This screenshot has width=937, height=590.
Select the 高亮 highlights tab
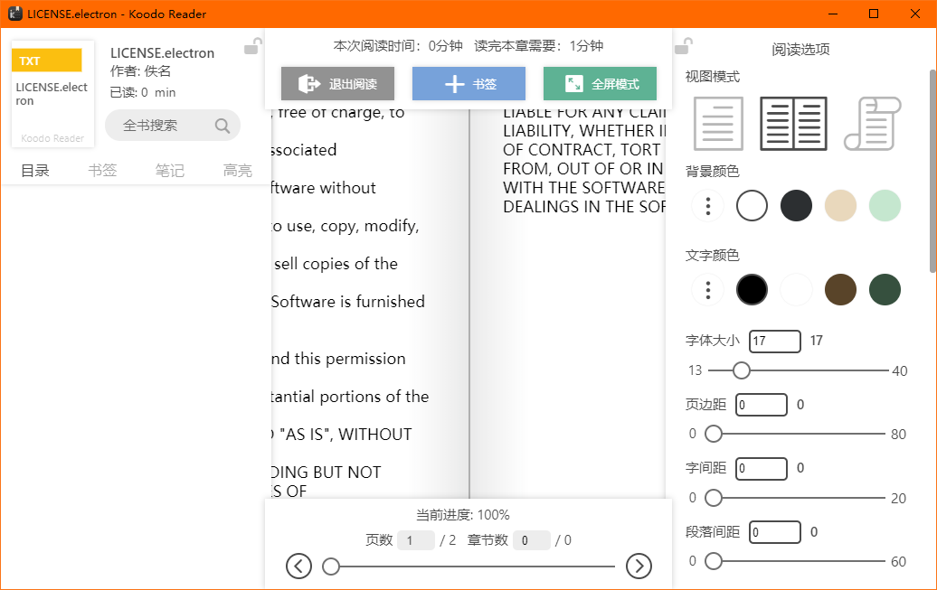(x=237, y=169)
